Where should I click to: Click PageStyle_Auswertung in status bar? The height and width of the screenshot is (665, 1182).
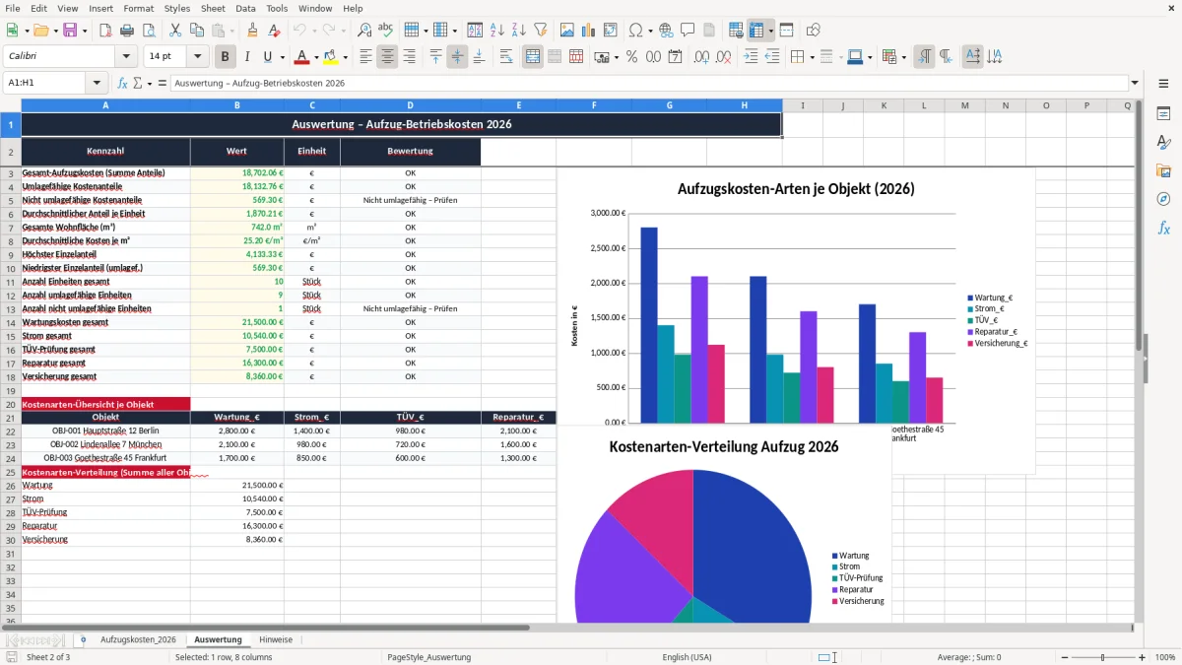[429, 657]
